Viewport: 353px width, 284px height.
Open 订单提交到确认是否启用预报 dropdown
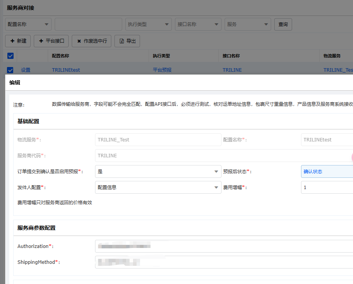[x=158, y=171]
